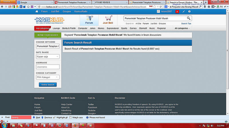Screen dimensions: 229x128
Task: Open the Otomotif category
Action: tap(143, 28)
